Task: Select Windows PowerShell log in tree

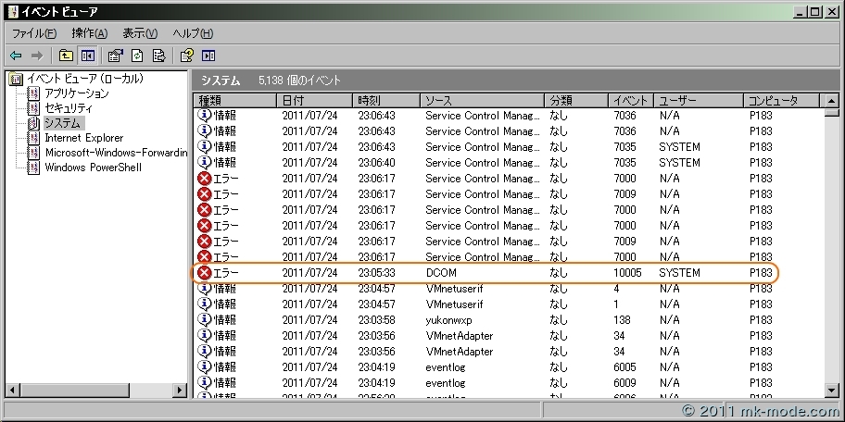Action: point(93,168)
